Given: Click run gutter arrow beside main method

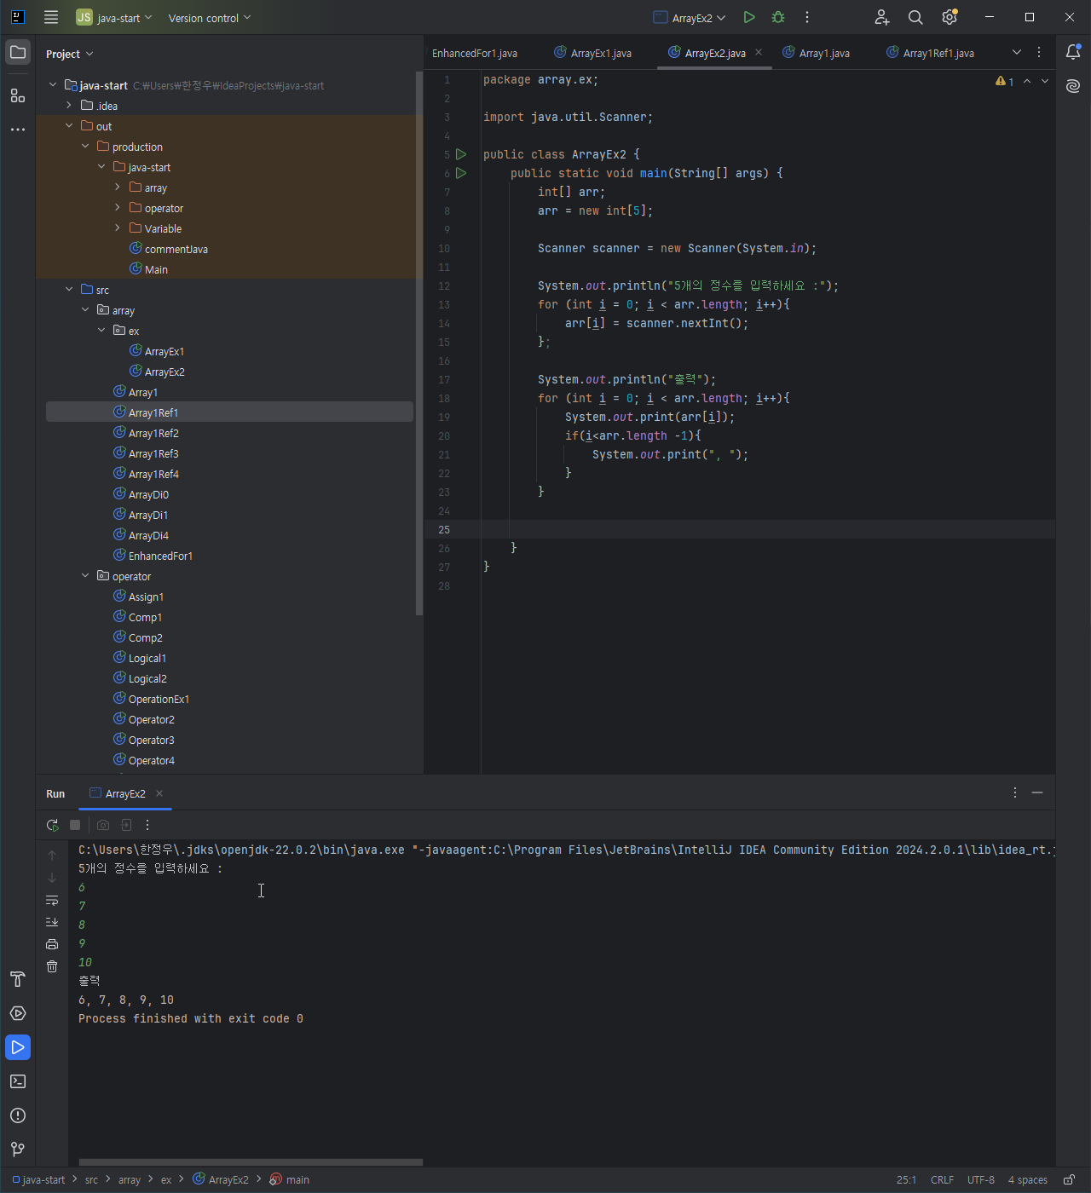Looking at the screenshot, I should (461, 173).
